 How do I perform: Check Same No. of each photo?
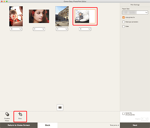point(124,114)
